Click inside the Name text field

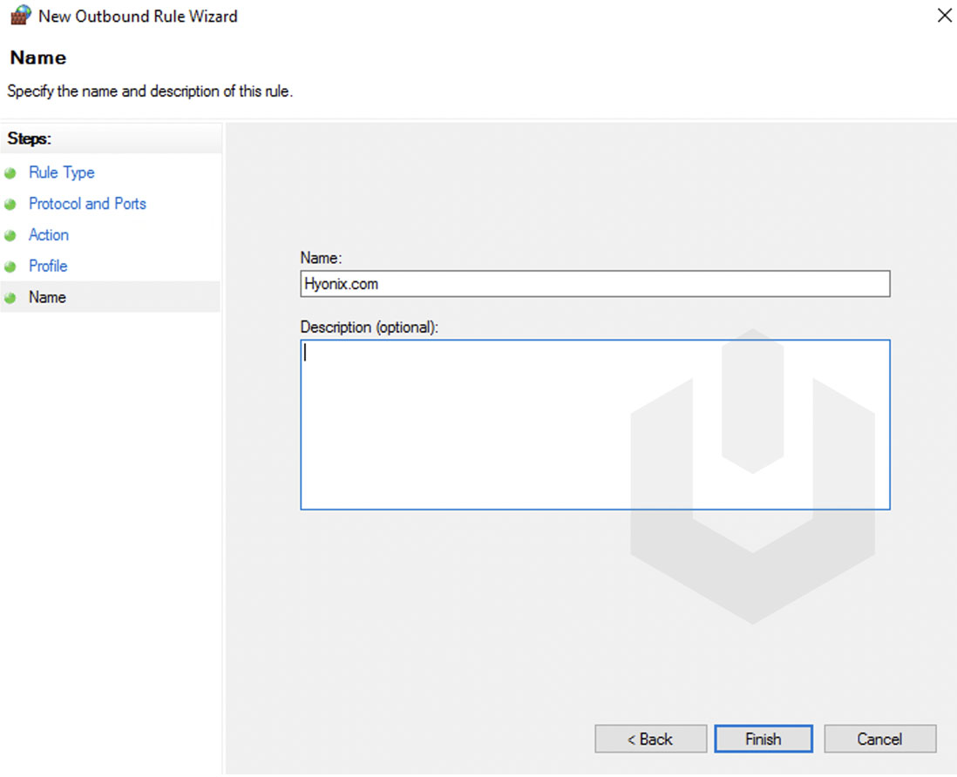595,283
